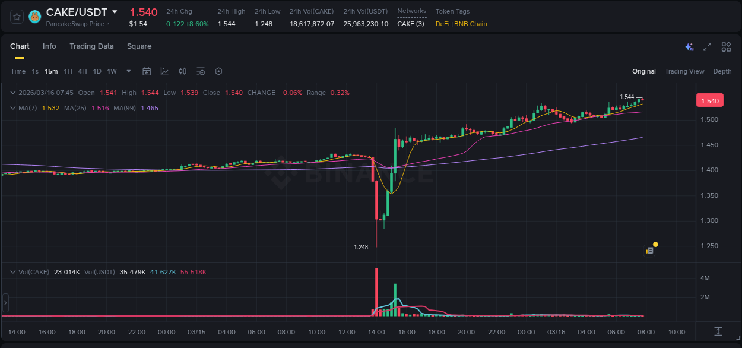Open the candlestick display settings icon
Image resolution: width=742 pixels, height=348 pixels.
[x=183, y=71]
